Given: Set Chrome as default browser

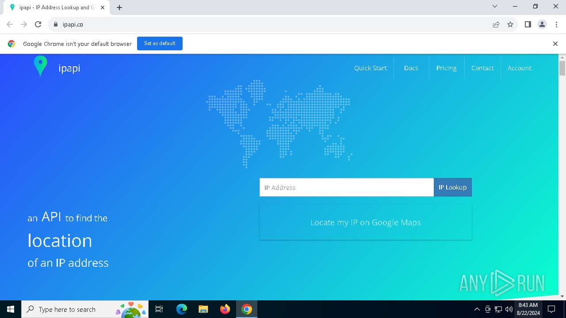Looking at the screenshot, I should [160, 43].
